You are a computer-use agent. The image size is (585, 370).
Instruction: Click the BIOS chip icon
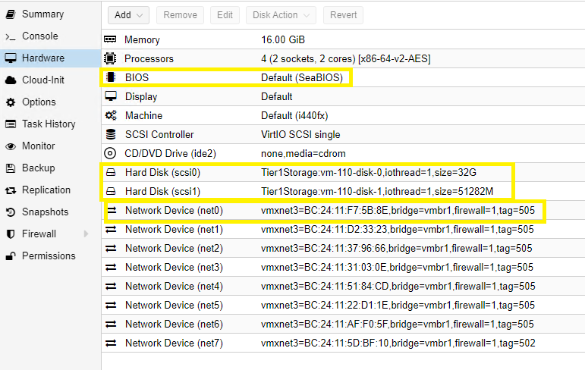click(x=111, y=77)
